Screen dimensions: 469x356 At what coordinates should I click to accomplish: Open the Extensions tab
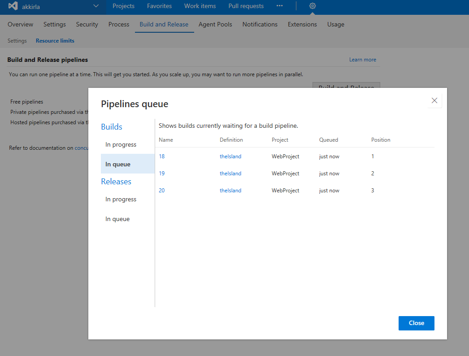[302, 25]
